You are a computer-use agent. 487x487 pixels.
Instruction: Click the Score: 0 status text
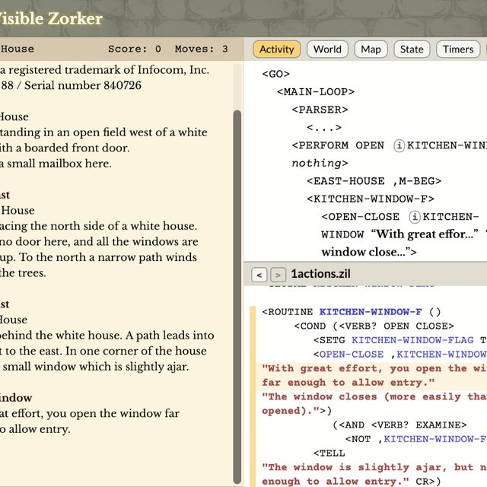[x=135, y=49]
